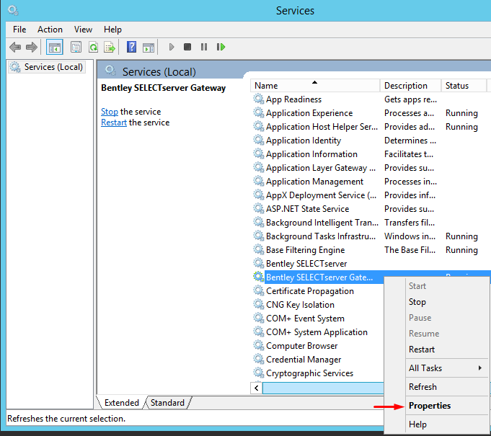Sort by the Name column header
The image size is (491, 436).
(314, 86)
